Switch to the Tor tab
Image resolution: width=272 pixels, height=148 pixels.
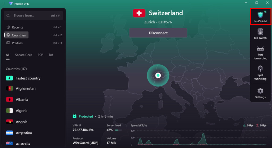(51, 55)
